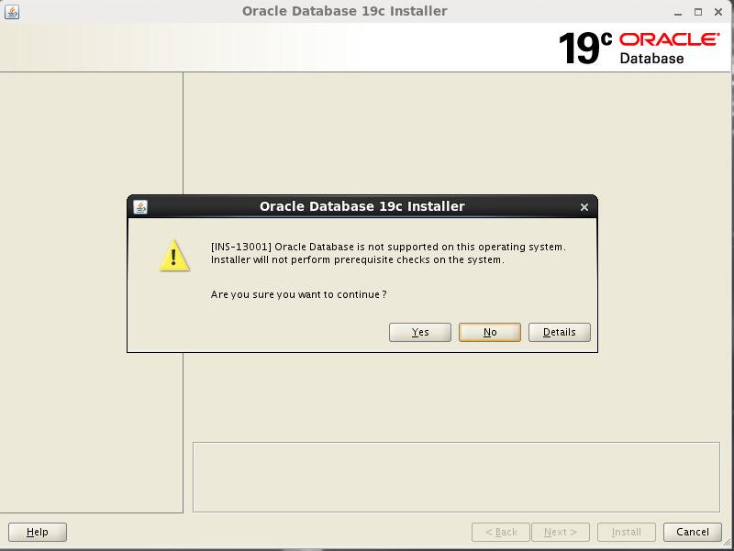Click the Java icon in dialog title bar
This screenshot has height=551, width=734.
click(140, 206)
